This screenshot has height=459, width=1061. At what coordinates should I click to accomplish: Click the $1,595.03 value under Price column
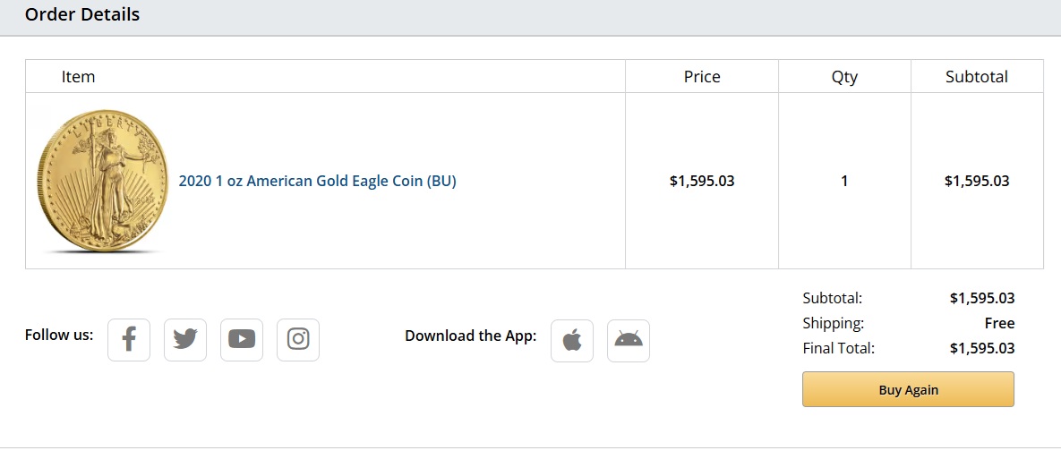coord(702,181)
